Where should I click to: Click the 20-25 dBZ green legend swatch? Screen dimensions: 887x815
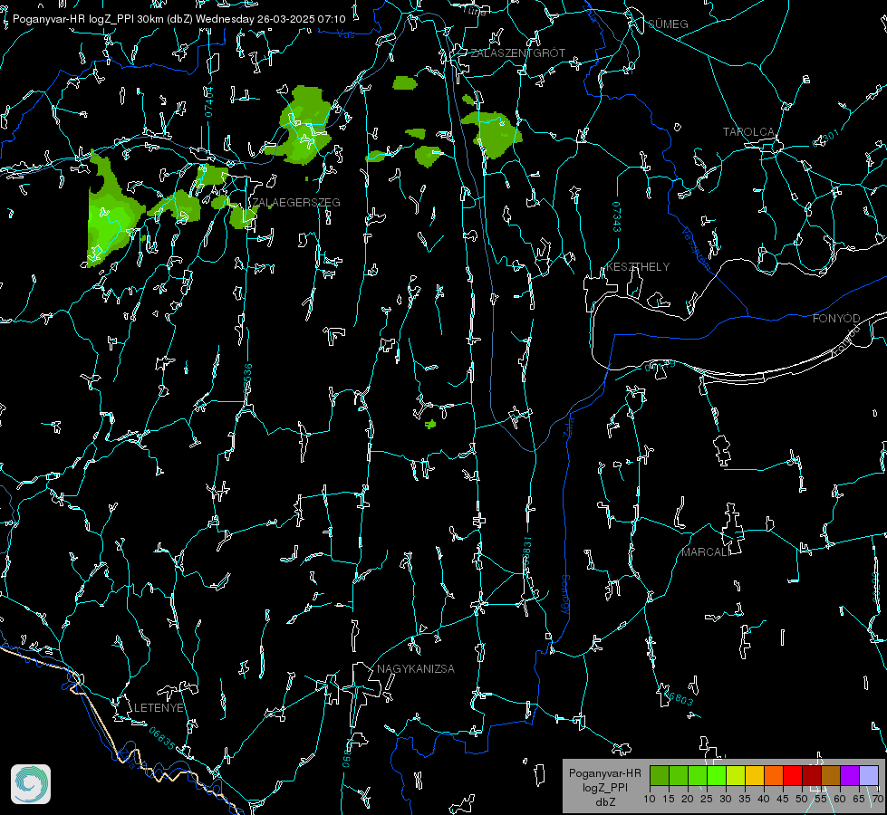pos(698,775)
